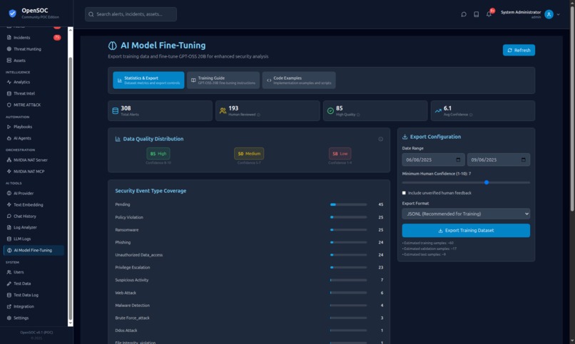Select AI Model Fine-Tuning sidebar item

click(x=34, y=250)
